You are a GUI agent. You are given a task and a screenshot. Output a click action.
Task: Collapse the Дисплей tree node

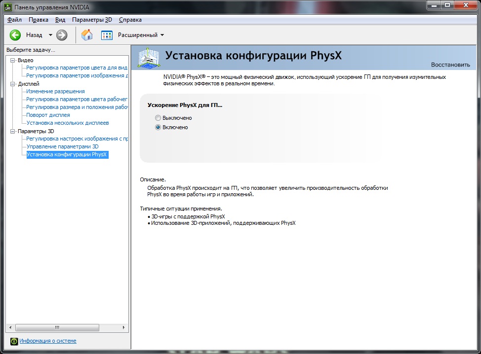pos(13,84)
